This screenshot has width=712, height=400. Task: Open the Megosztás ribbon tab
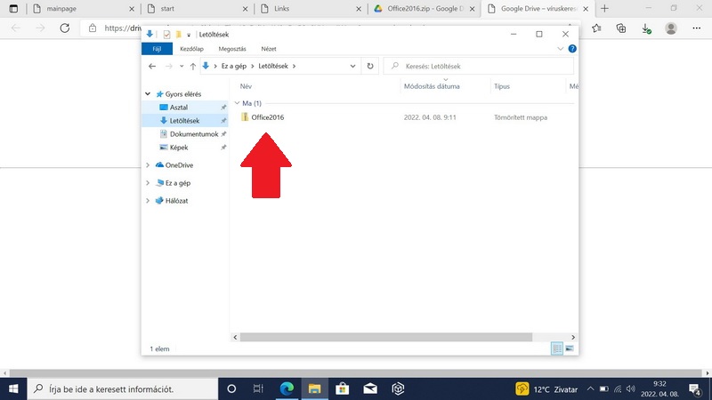coord(232,49)
